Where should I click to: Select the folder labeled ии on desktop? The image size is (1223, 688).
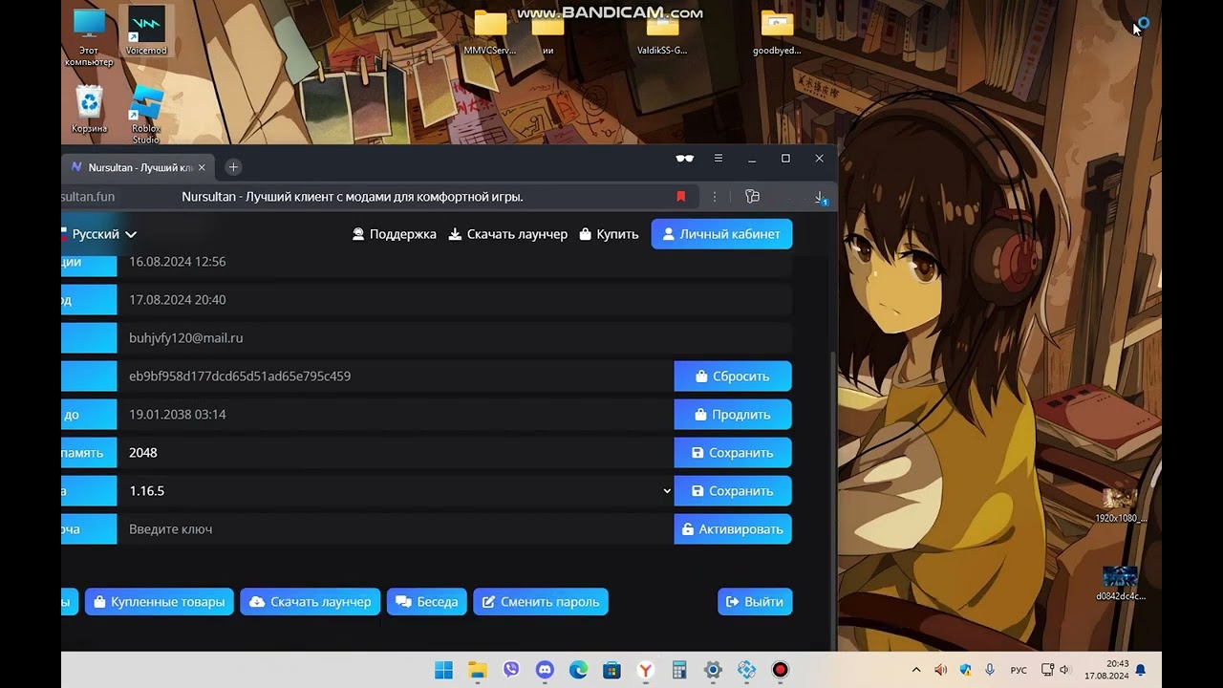[x=547, y=32]
